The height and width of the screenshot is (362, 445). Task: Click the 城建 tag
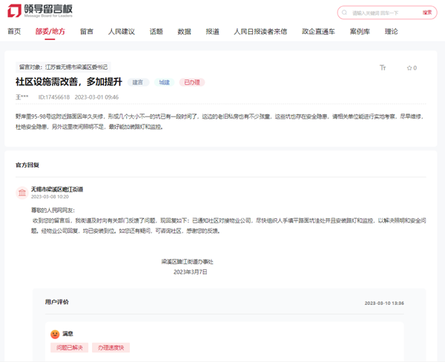[165, 82]
